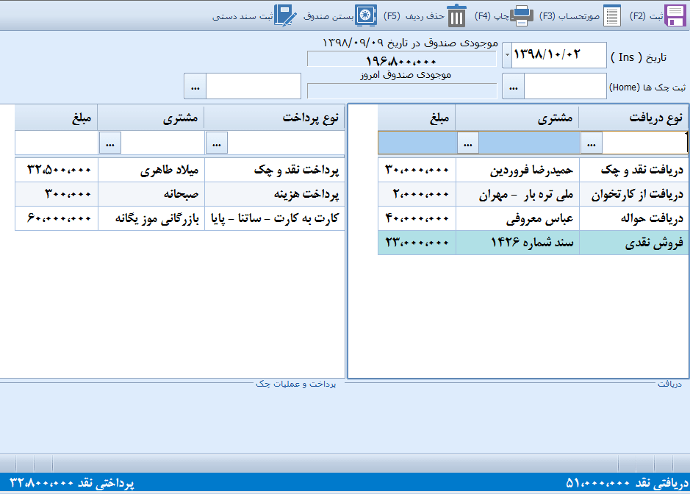The image size is (690, 494).
Task: Click the مبلغ column header in payments table
Action: pyautogui.click(x=56, y=118)
